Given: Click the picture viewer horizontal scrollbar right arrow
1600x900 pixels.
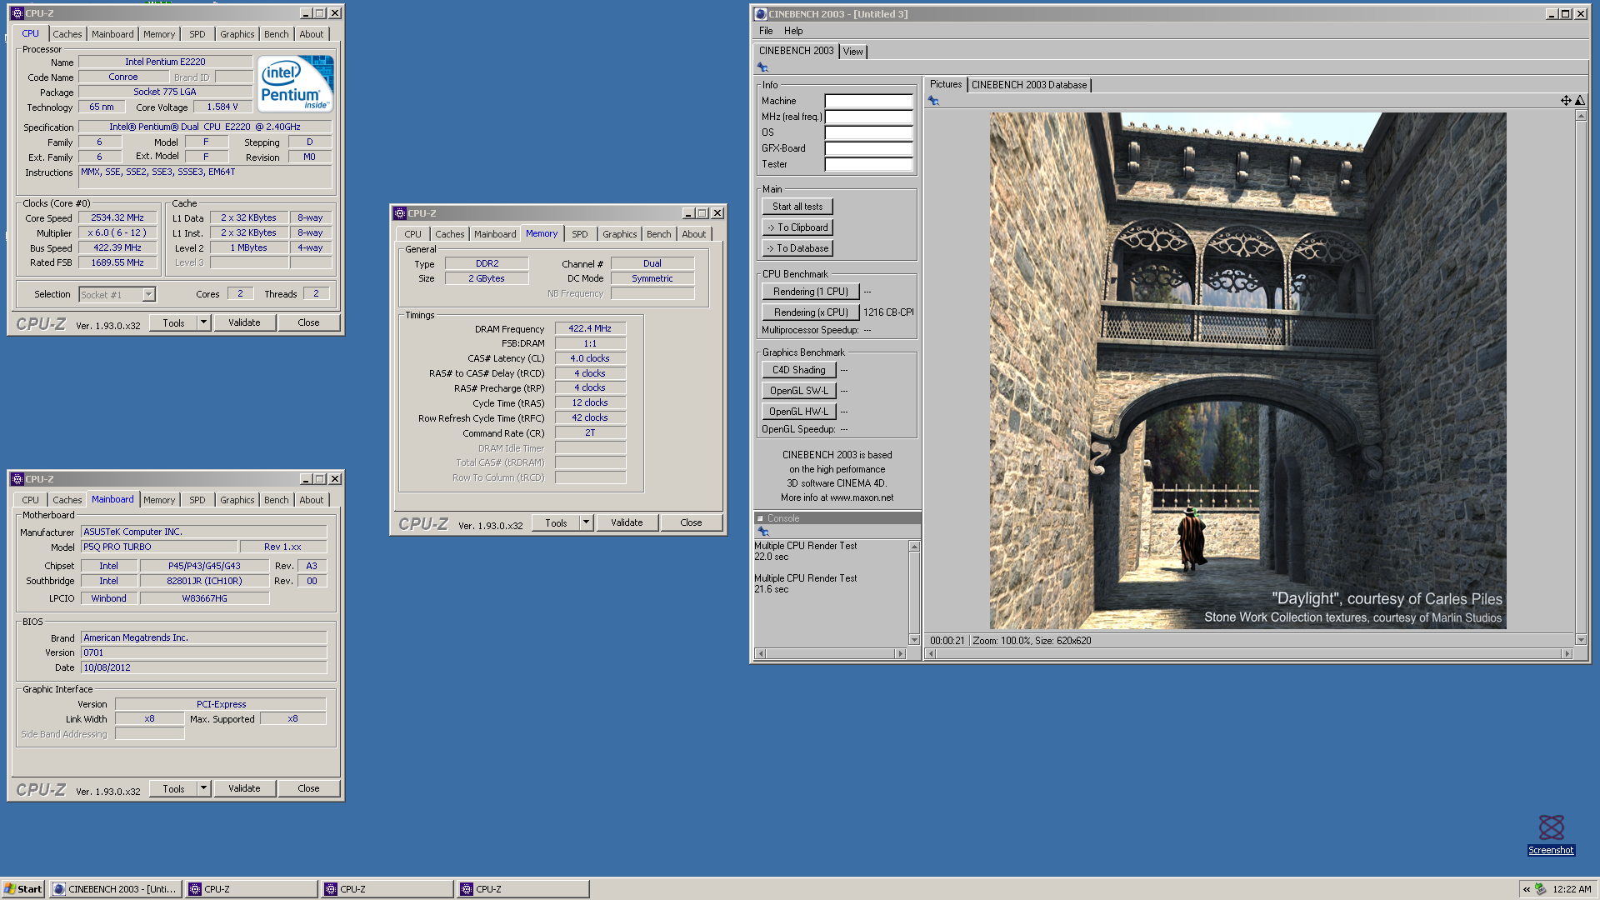Looking at the screenshot, I should coord(1567,654).
